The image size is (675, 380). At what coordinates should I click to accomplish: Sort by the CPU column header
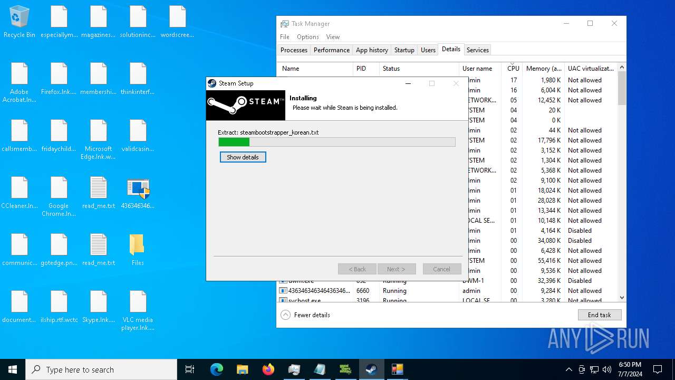click(x=513, y=69)
